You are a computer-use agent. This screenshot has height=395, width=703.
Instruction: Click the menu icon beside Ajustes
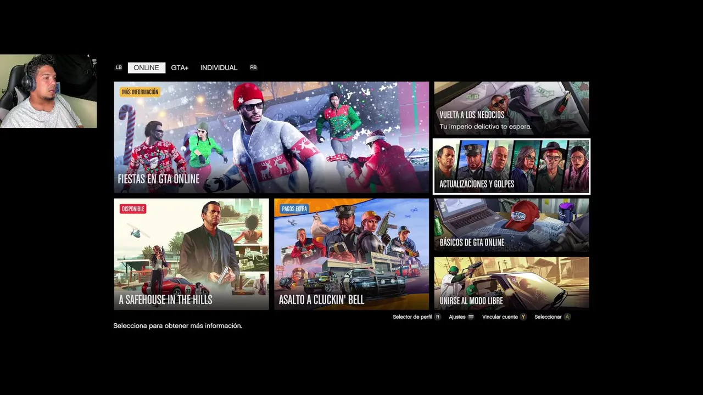pos(471,317)
